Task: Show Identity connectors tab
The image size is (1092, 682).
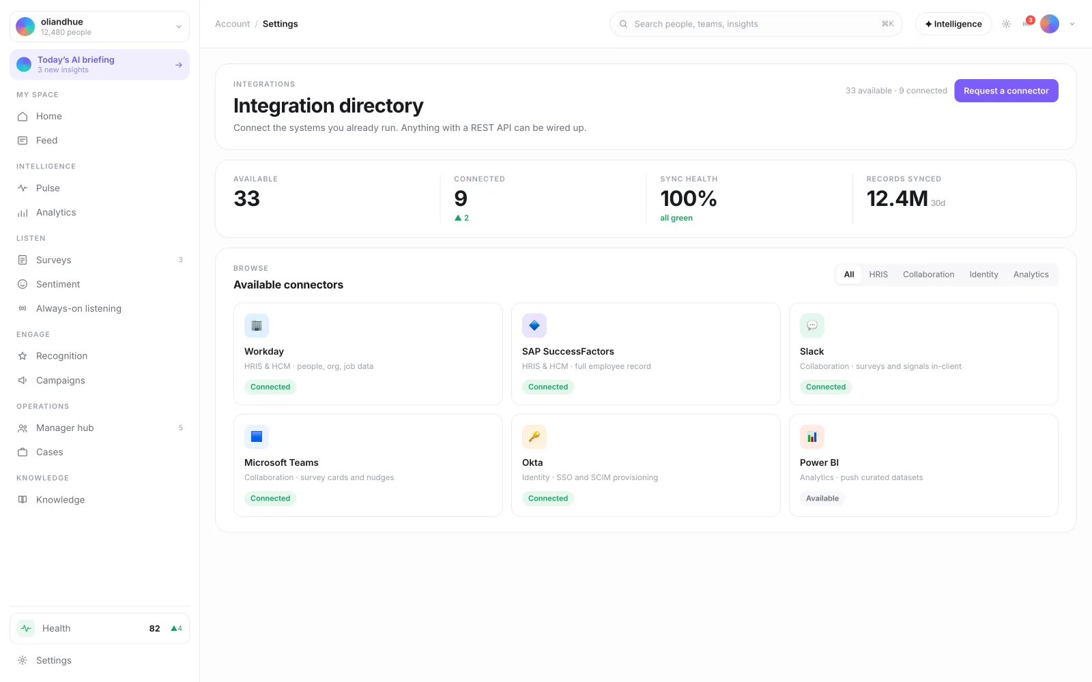Action: [x=983, y=275]
